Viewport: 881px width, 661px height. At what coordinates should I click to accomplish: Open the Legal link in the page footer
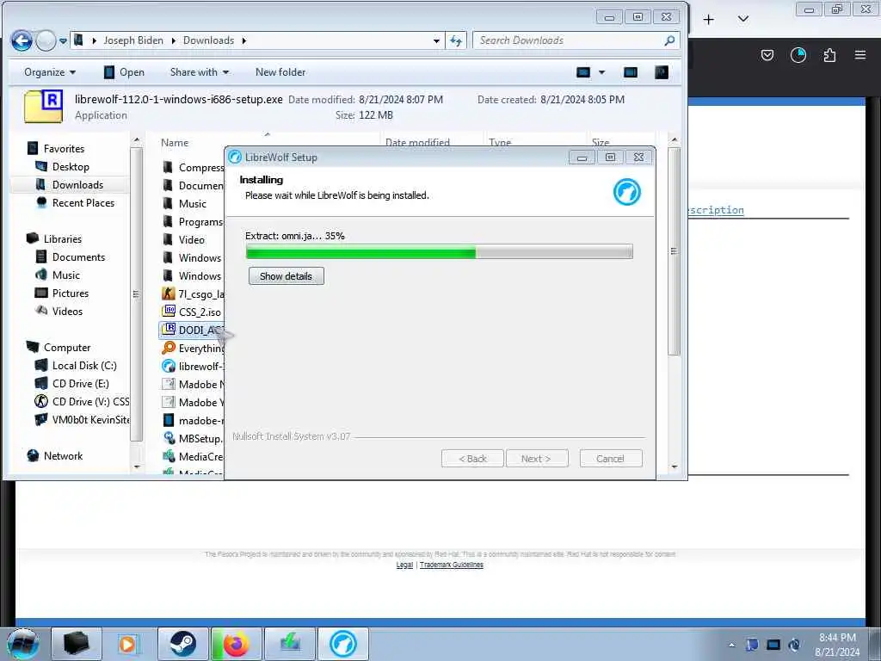tap(404, 565)
